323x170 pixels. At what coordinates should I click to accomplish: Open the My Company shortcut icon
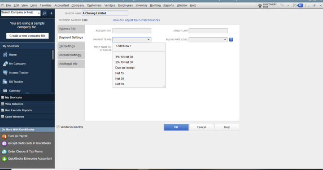click(5, 64)
